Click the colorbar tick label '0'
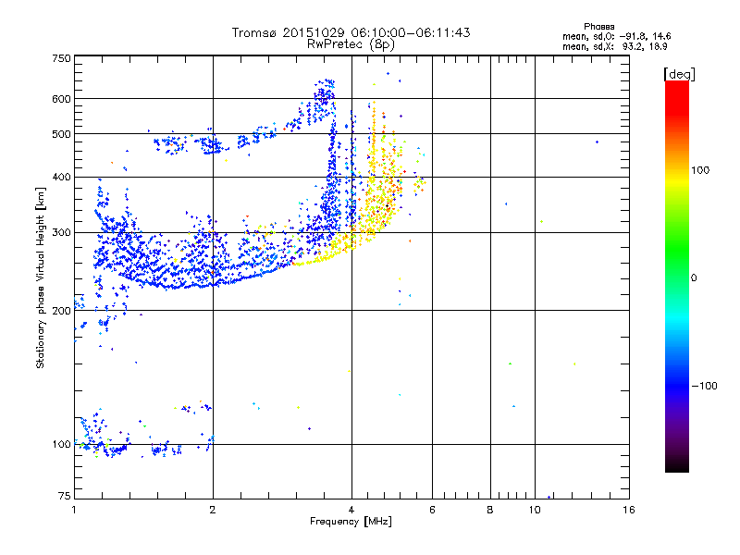The width and height of the screenshot is (740, 555). pos(694,278)
